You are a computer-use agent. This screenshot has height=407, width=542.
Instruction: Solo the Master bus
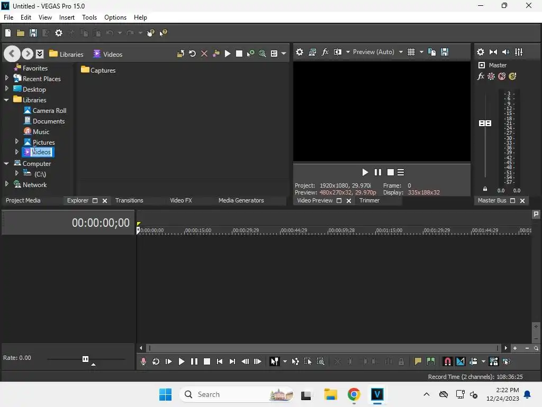(512, 76)
